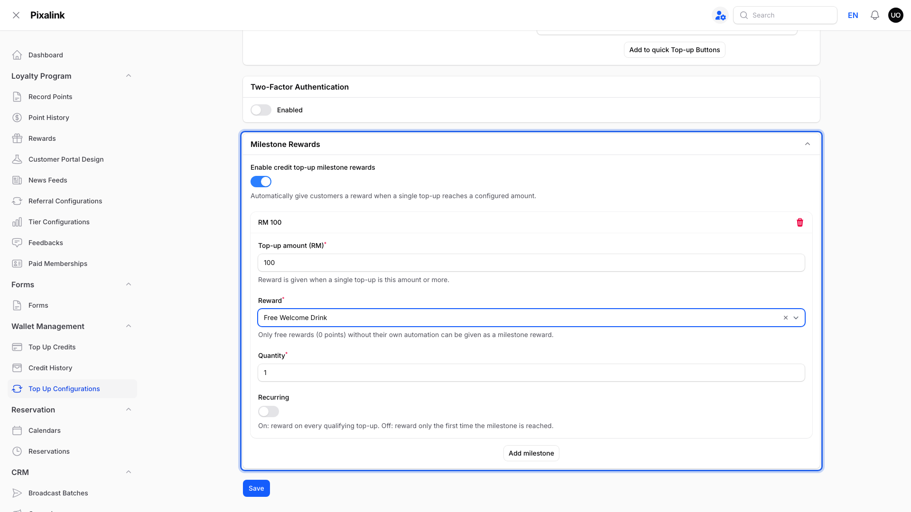Open Referral Configurations
Image resolution: width=911 pixels, height=512 pixels.
pyautogui.click(x=72, y=201)
